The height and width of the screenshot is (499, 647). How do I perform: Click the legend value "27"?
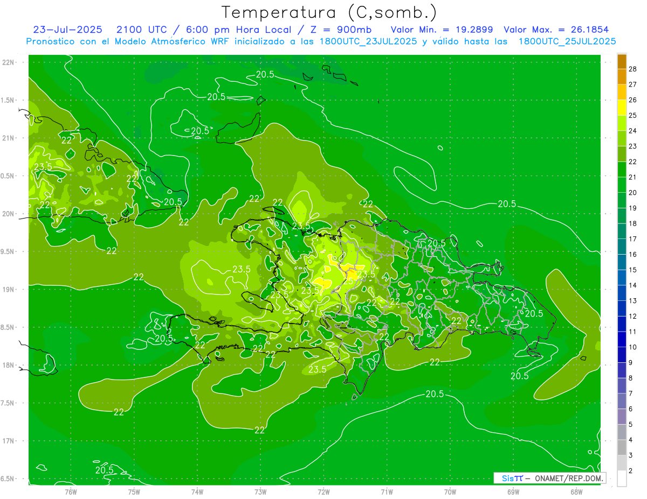[633, 84]
